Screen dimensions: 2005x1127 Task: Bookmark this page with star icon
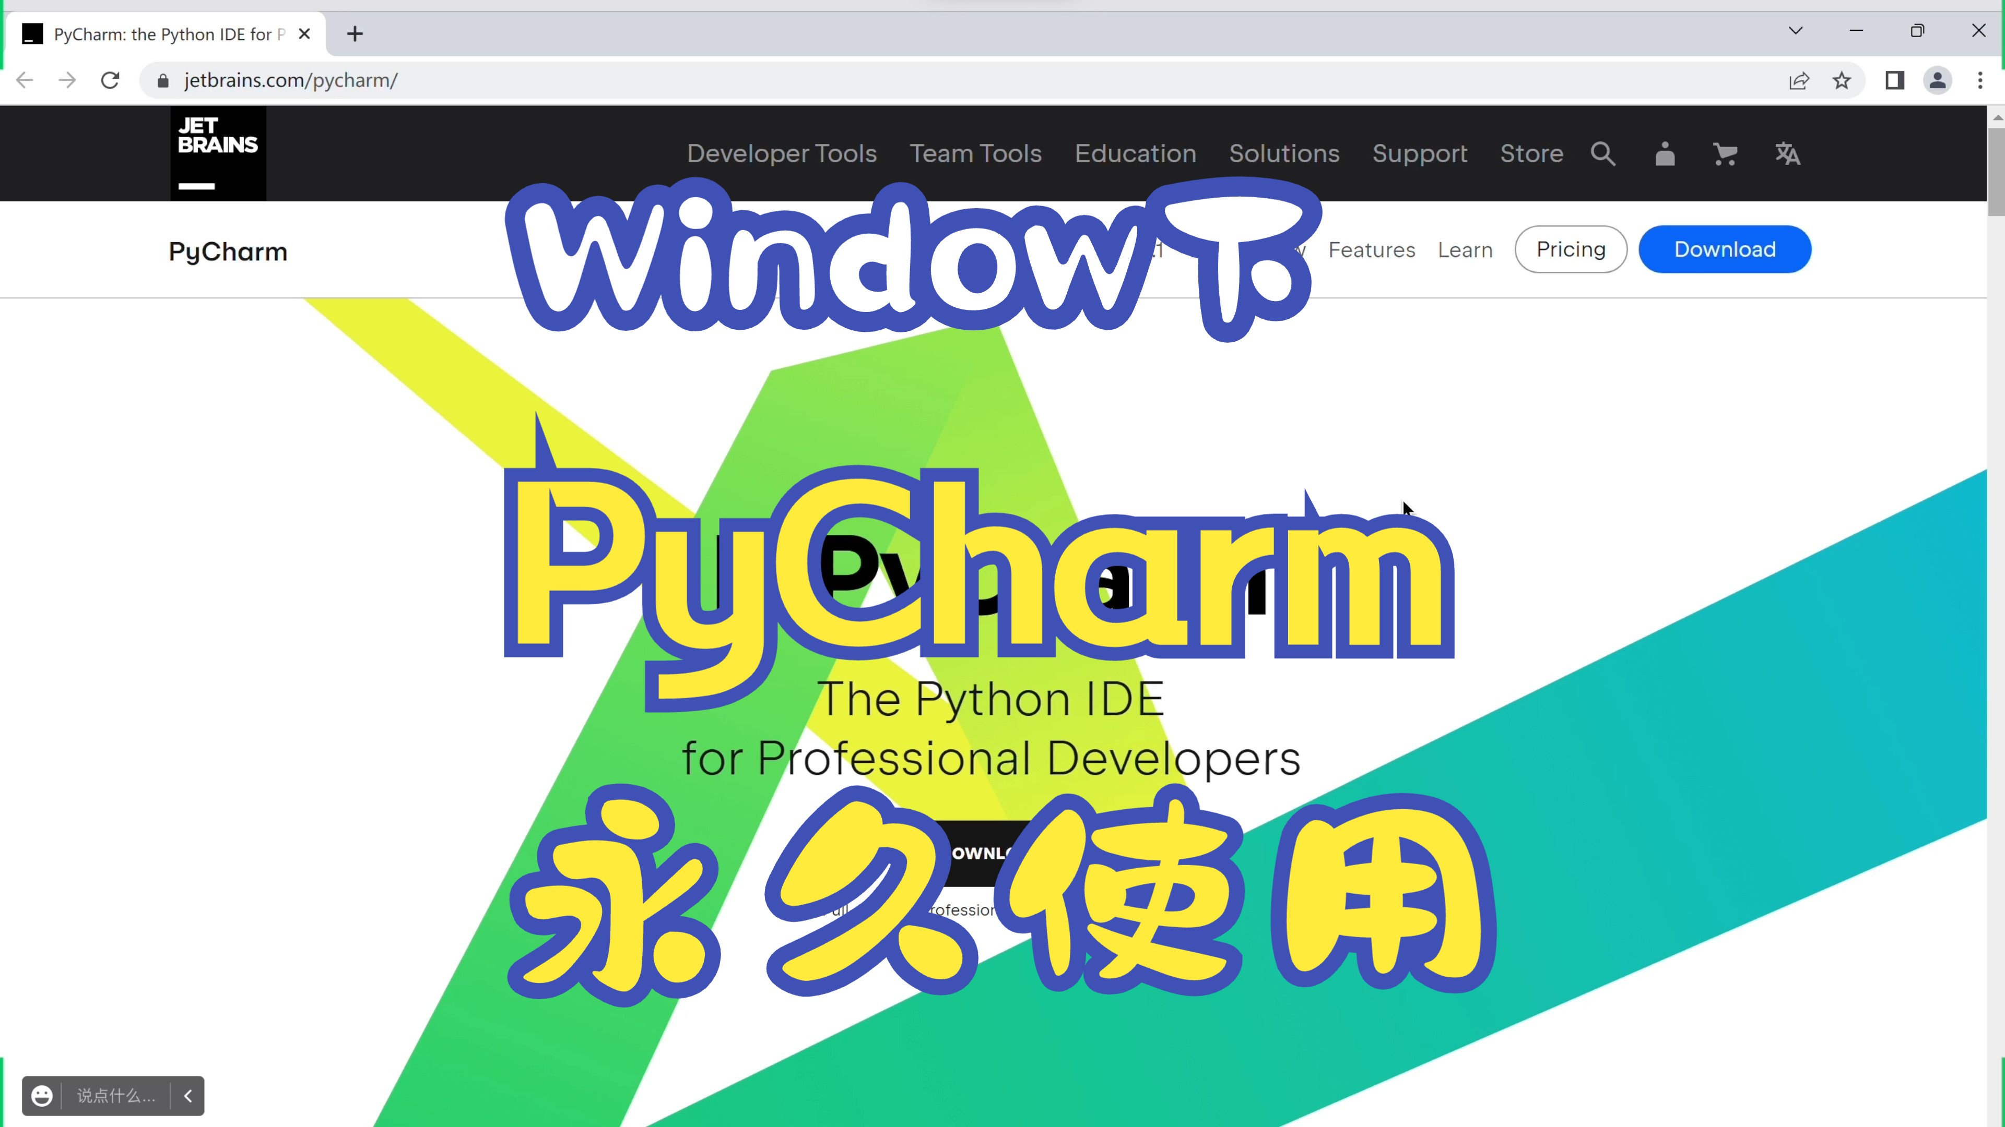point(1842,80)
